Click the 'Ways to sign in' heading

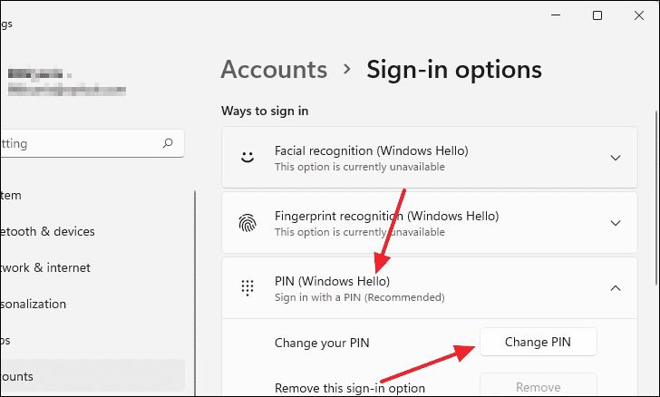click(265, 111)
